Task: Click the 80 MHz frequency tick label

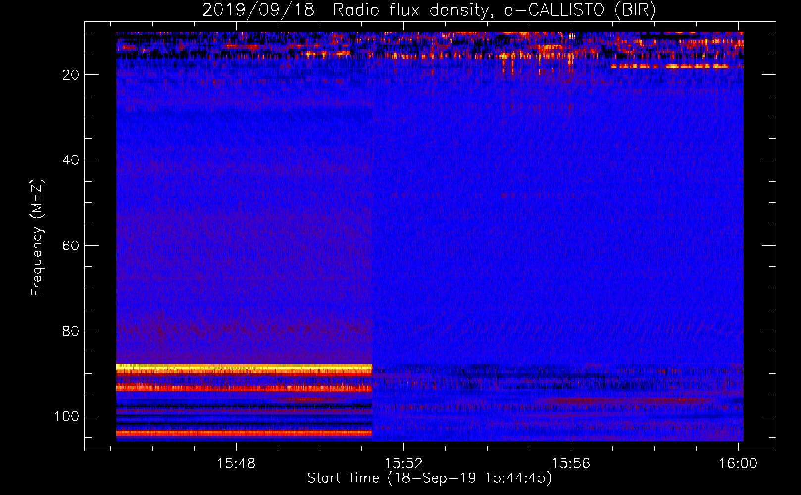Action: [71, 331]
